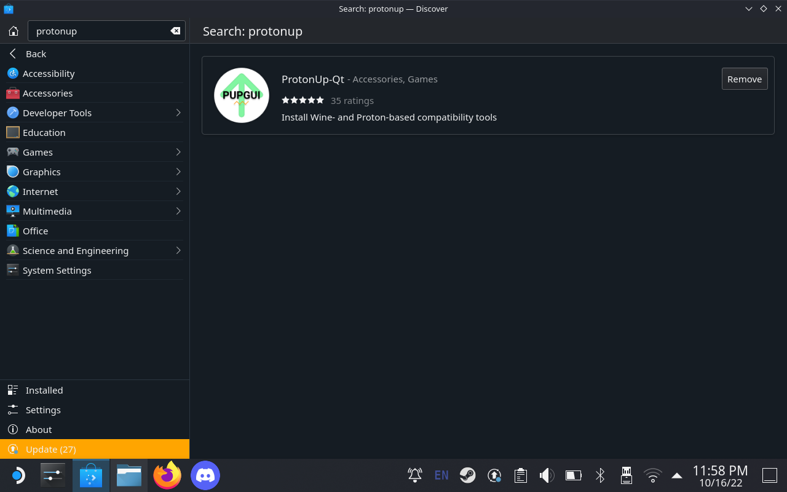The image size is (787, 492).
Task: Open the volume control tray icon
Action: tap(547, 475)
